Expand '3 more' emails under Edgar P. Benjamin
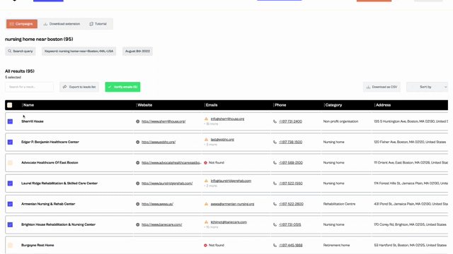Viewport: 453px width, 254px height. 211,145
